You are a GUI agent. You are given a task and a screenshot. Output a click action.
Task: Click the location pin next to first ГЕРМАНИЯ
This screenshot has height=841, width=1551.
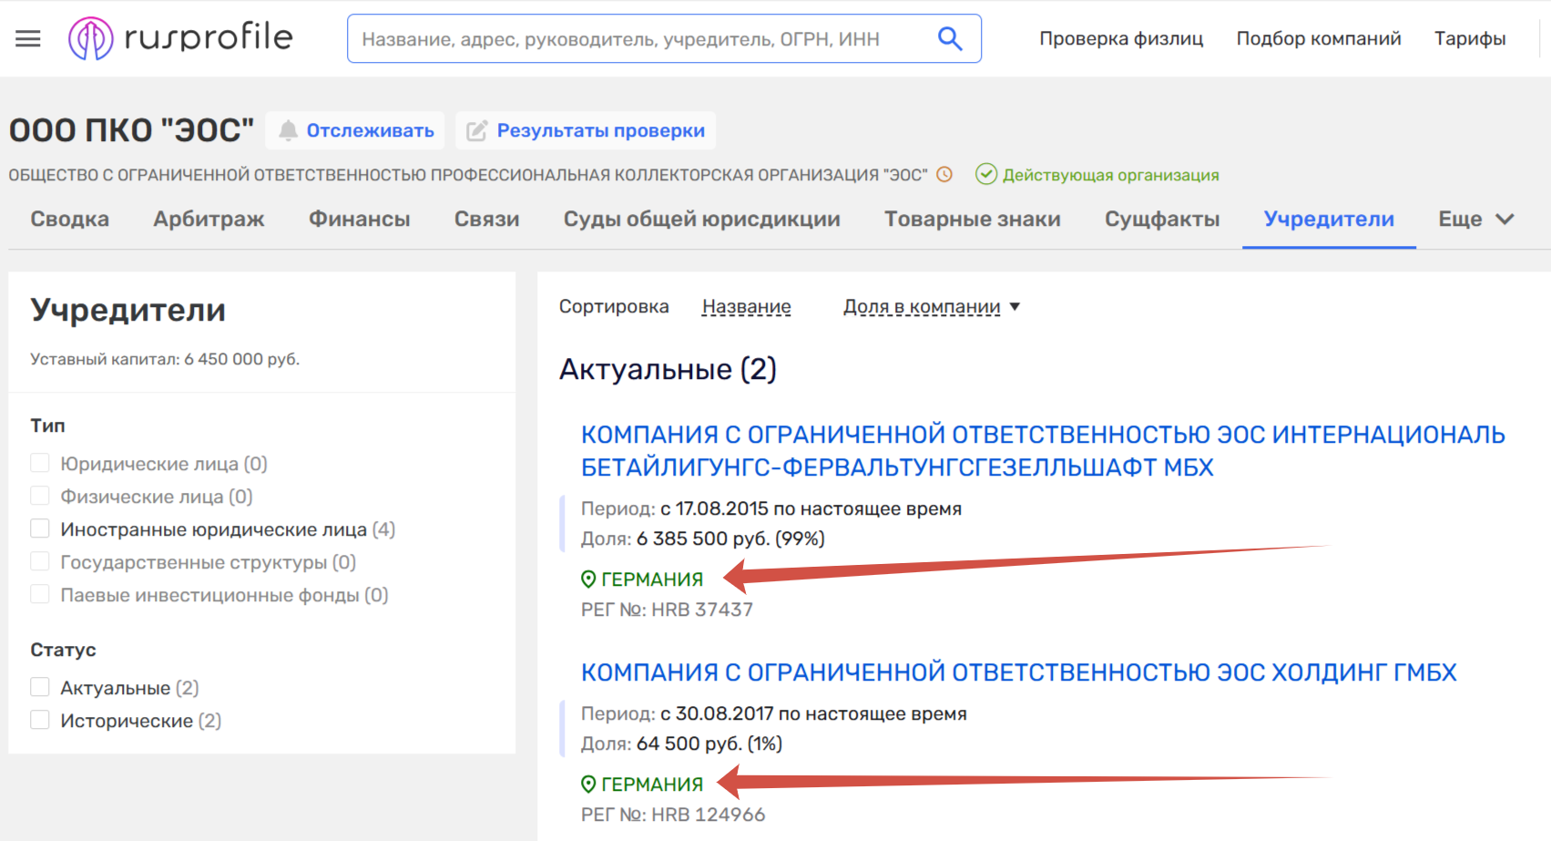click(x=588, y=579)
